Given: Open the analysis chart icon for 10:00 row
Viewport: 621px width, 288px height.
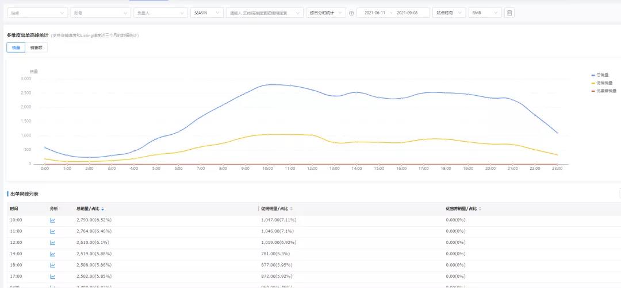Looking at the screenshot, I should [53, 220].
